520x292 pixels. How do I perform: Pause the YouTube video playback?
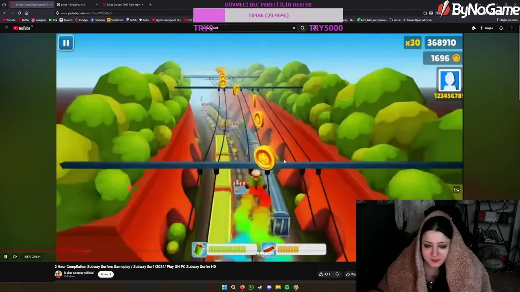[6, 256]
